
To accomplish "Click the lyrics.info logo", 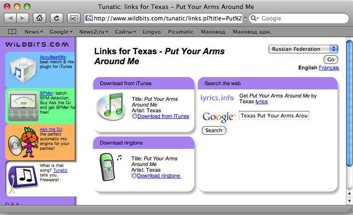I will coord(217,98).
